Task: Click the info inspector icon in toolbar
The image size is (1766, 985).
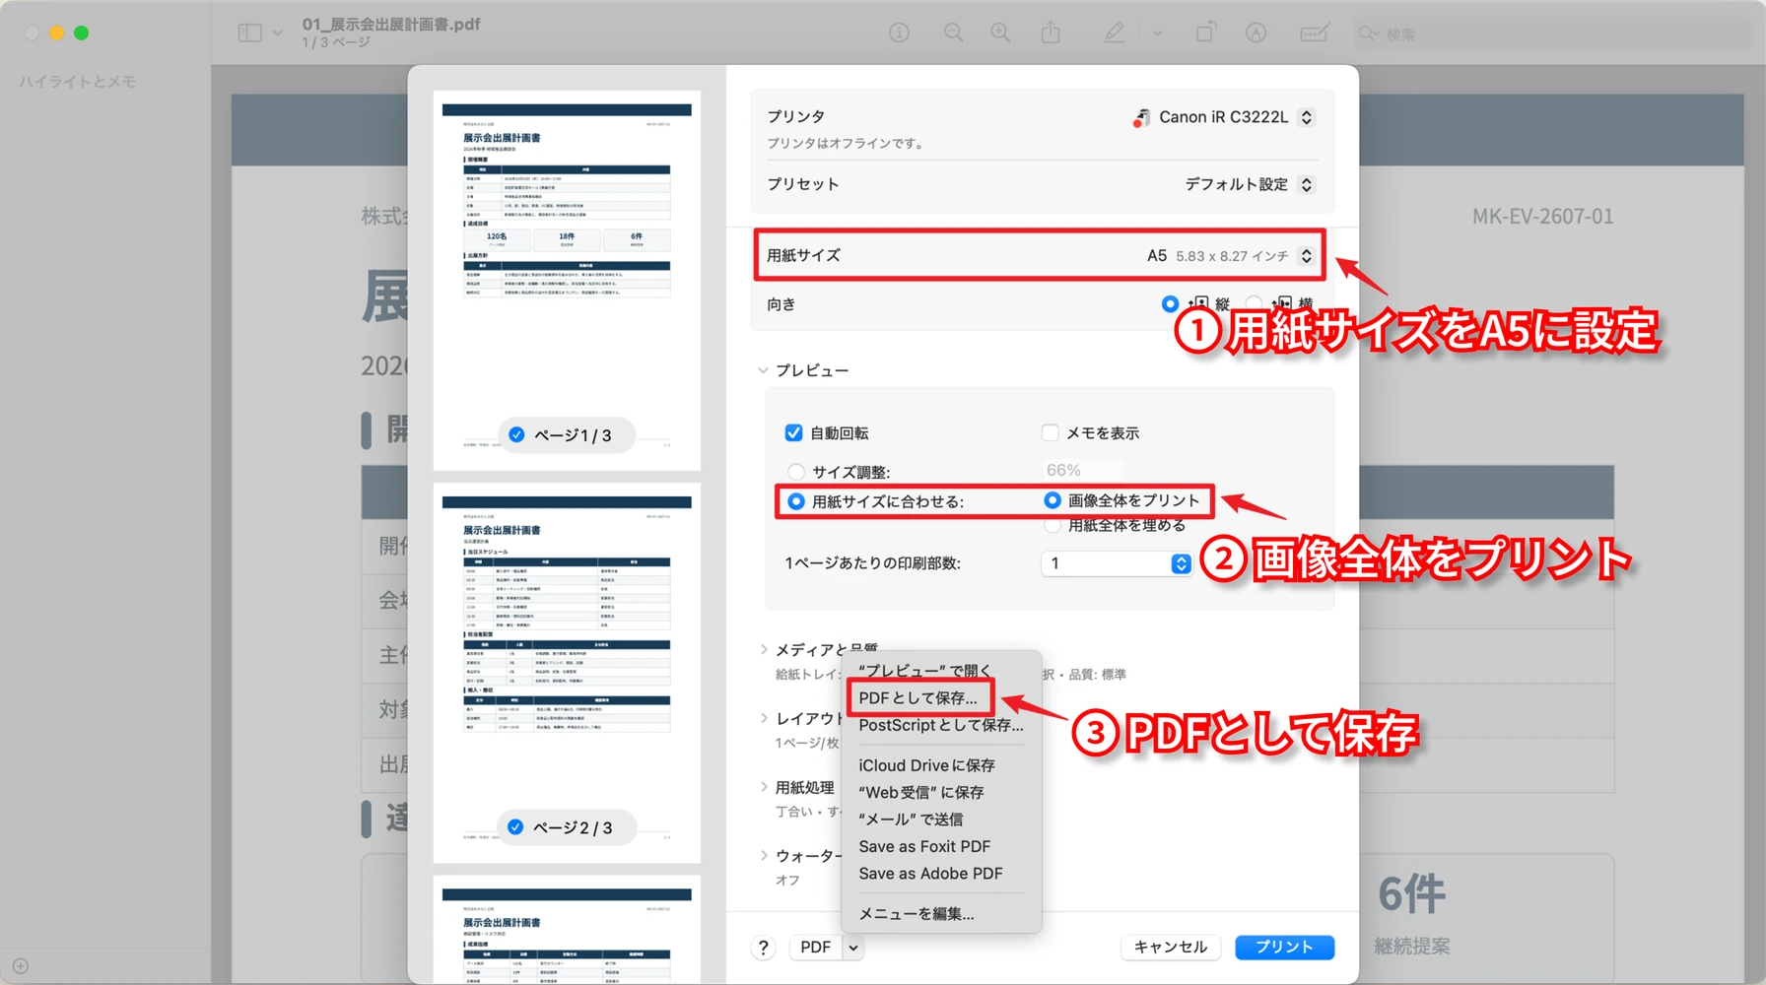Action: click(x=899, y=33)
